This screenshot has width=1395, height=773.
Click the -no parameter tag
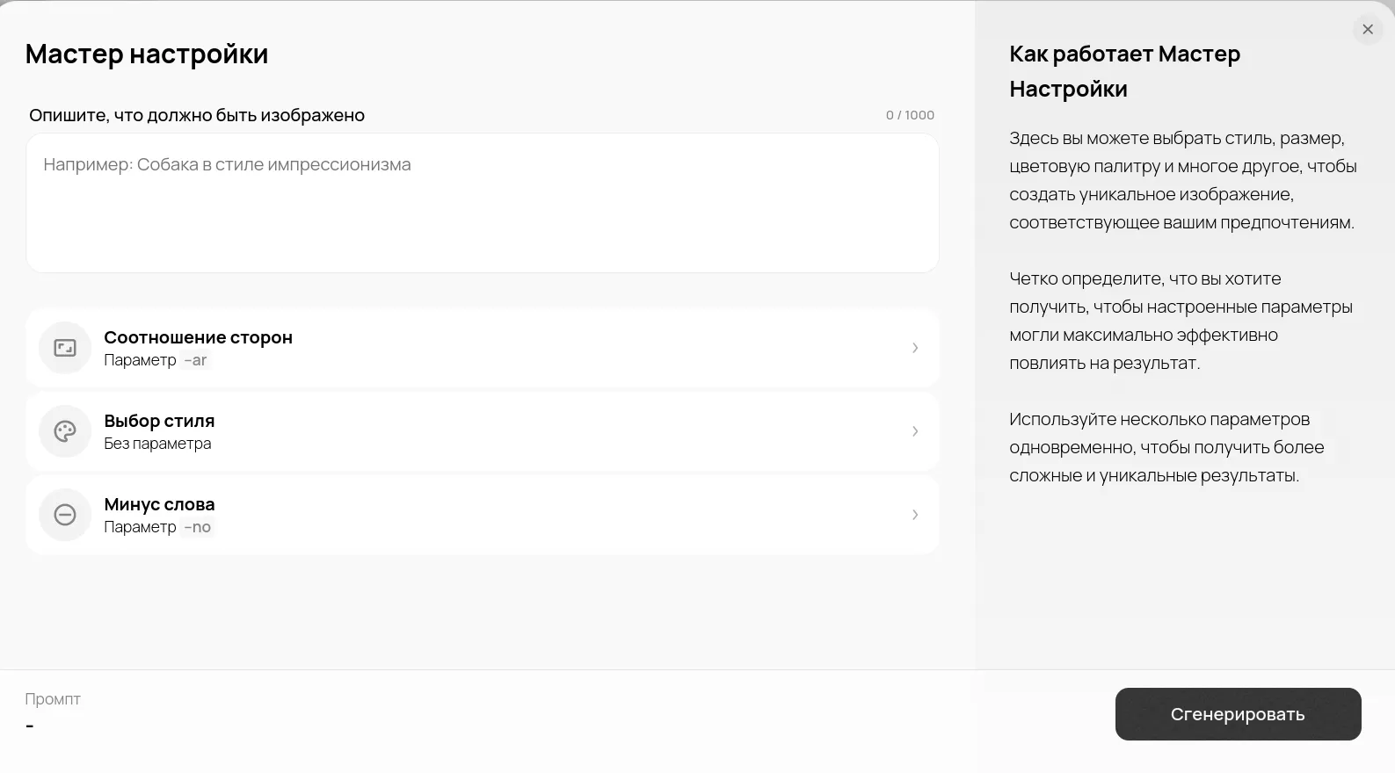[197, 527]
